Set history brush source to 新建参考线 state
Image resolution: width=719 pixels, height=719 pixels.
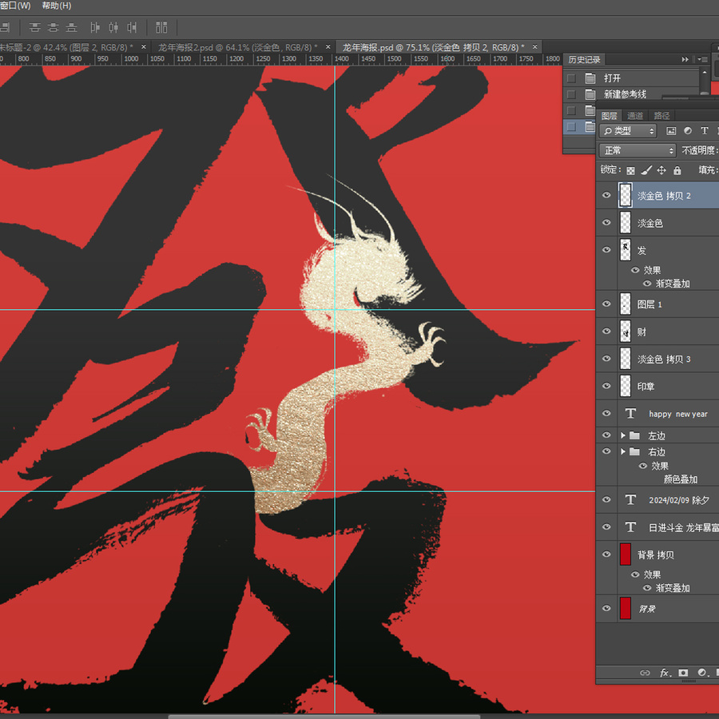click(x=571, y=94)
